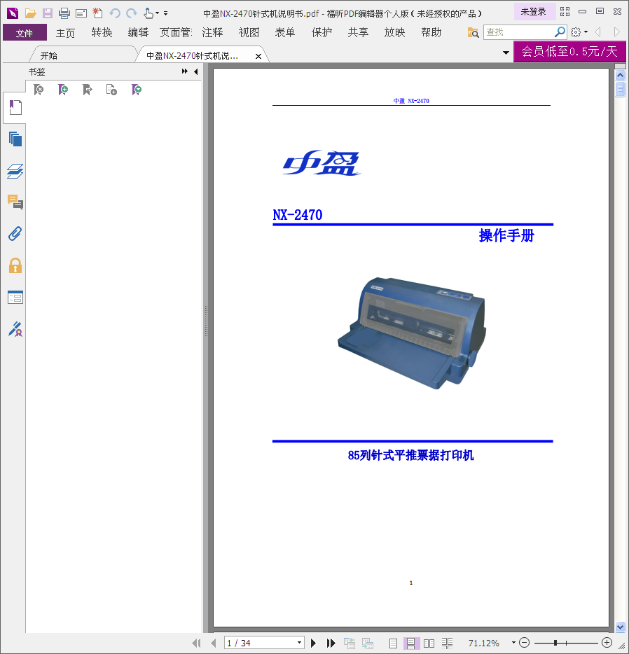Click the zoom in plus button

[607, 643]
